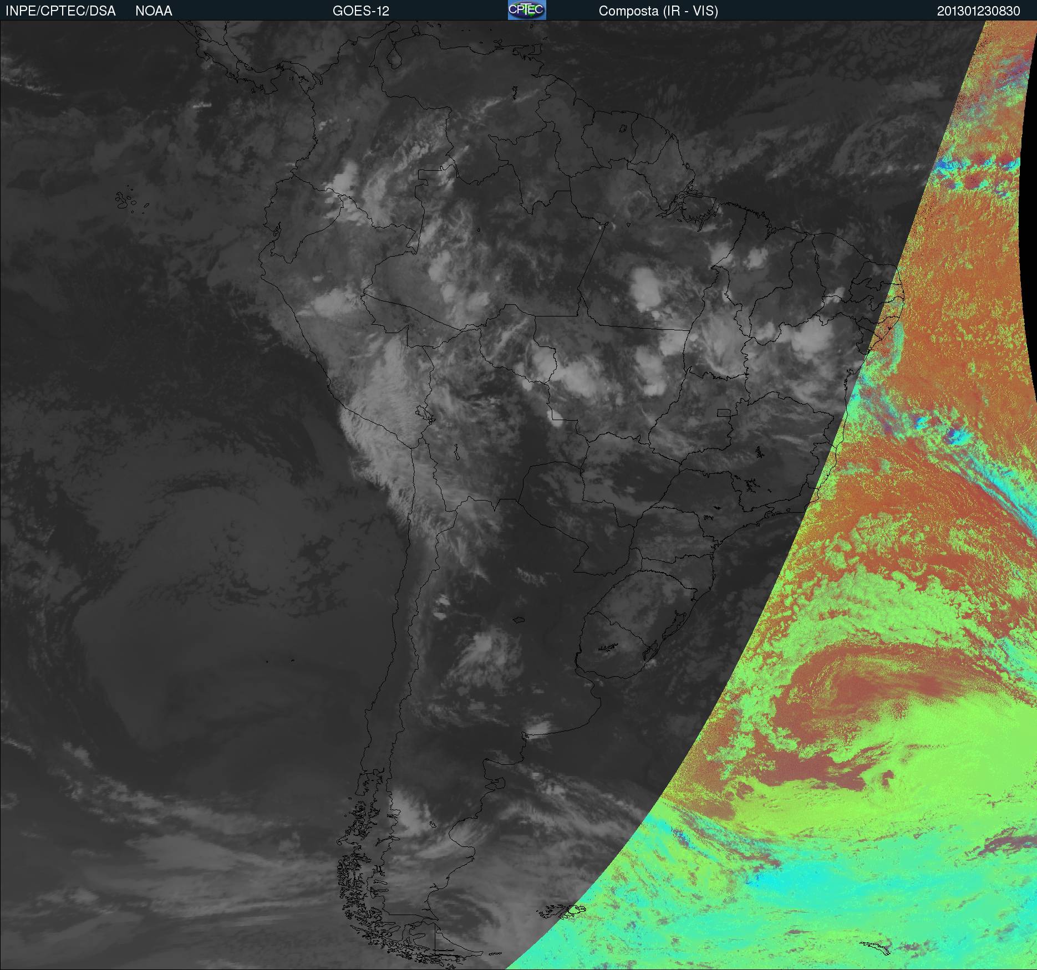Click the CPTEC logo in header
The width and height of the screenshot is (1037, 970).
[x=527, y=10]
